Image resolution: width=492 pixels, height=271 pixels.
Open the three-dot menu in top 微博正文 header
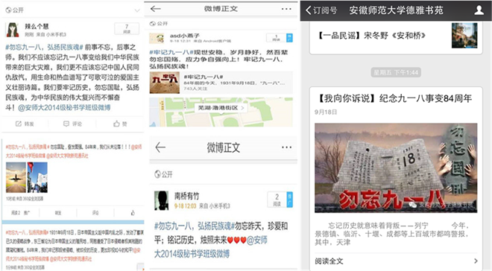[286, 9]
